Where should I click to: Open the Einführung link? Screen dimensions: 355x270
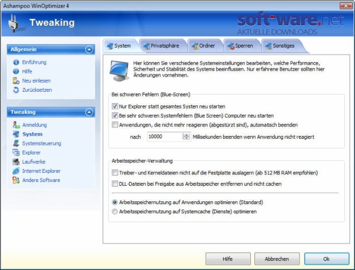pos(34,62)
